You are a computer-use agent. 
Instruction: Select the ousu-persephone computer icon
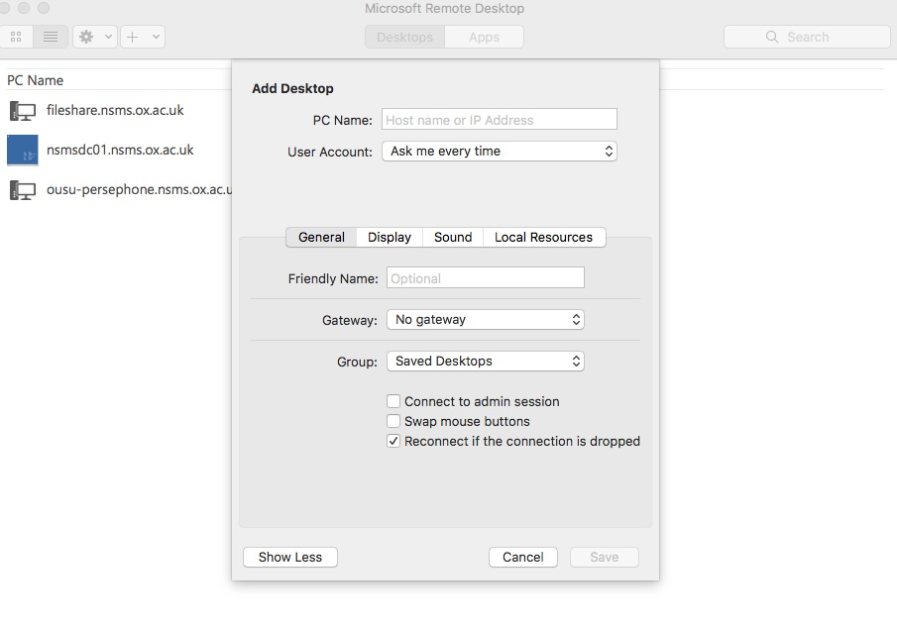[x=22, y=190]
